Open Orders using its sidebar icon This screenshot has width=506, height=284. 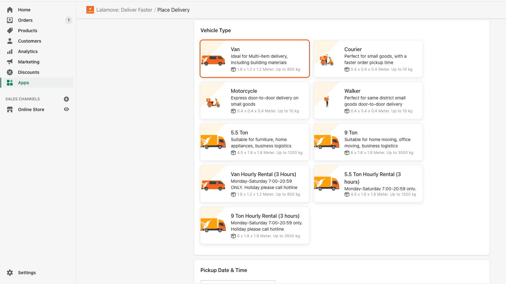pyautogui.click(x=10, y=20)
